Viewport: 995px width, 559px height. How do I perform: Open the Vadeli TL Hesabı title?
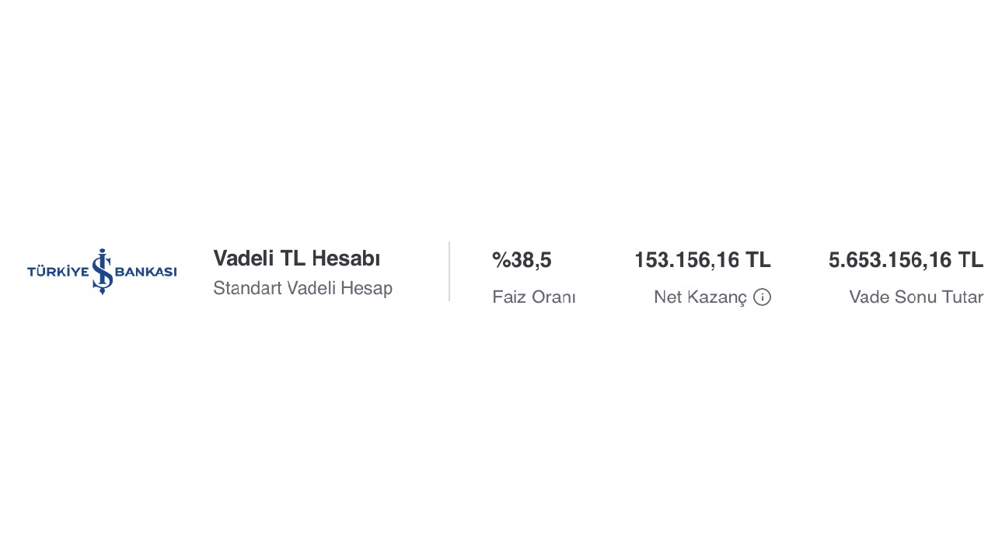(296, 259)
